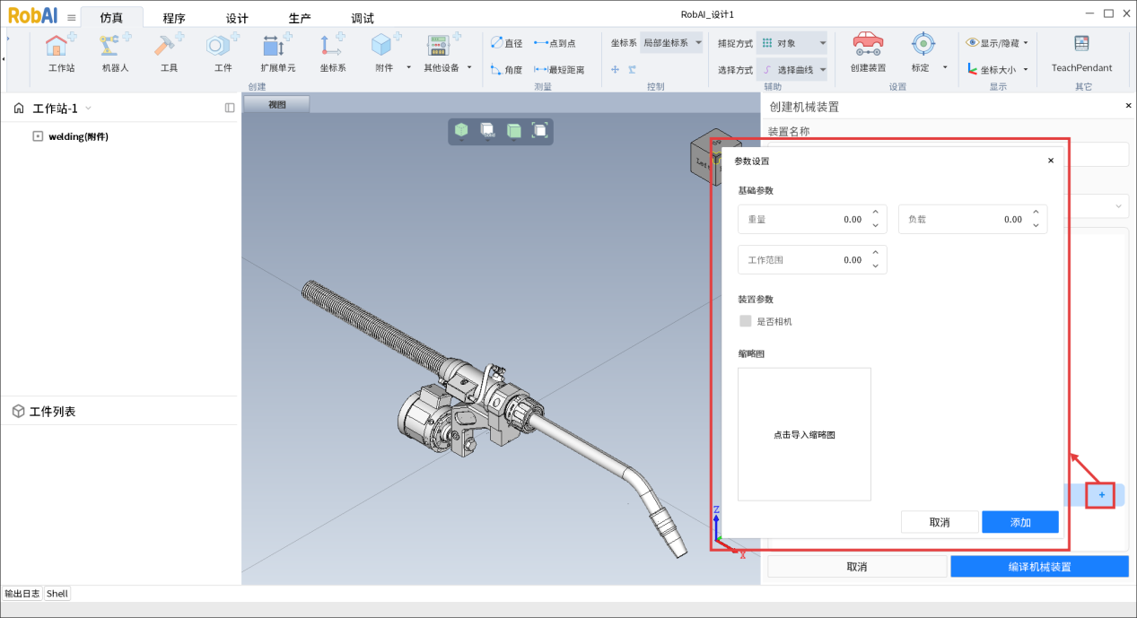Click the 编译机械装置 button

tap(1039, 567)
